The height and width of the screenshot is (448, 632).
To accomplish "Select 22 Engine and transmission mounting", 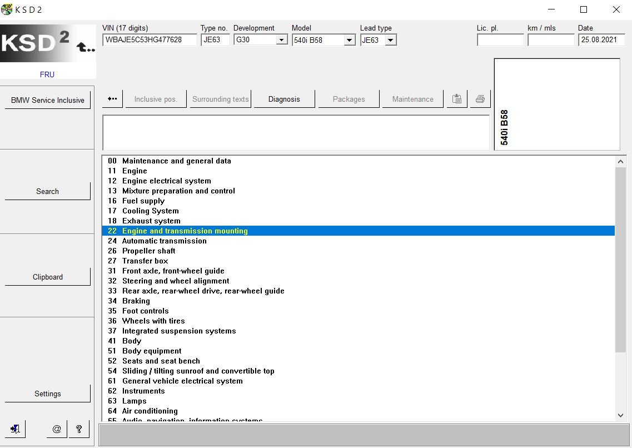I will pyautogui.click(x=359, y=231).
